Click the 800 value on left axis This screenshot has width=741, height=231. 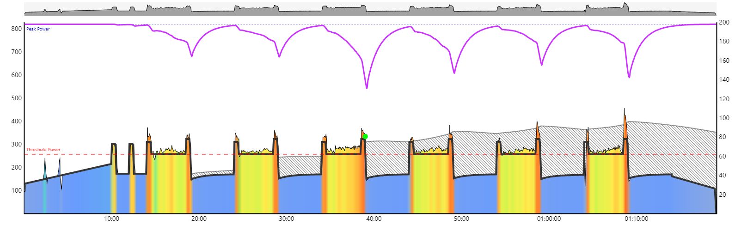click(x=17, y=29)
